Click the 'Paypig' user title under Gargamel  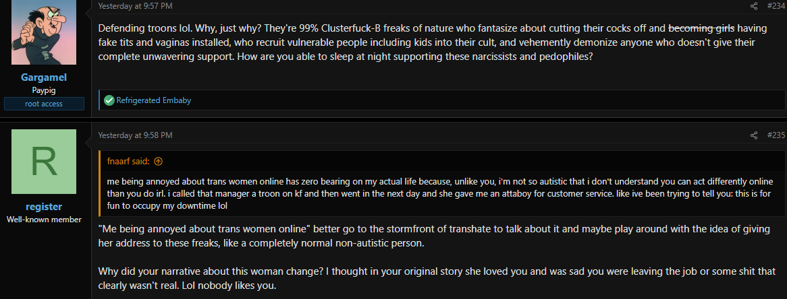coord(44,91)
